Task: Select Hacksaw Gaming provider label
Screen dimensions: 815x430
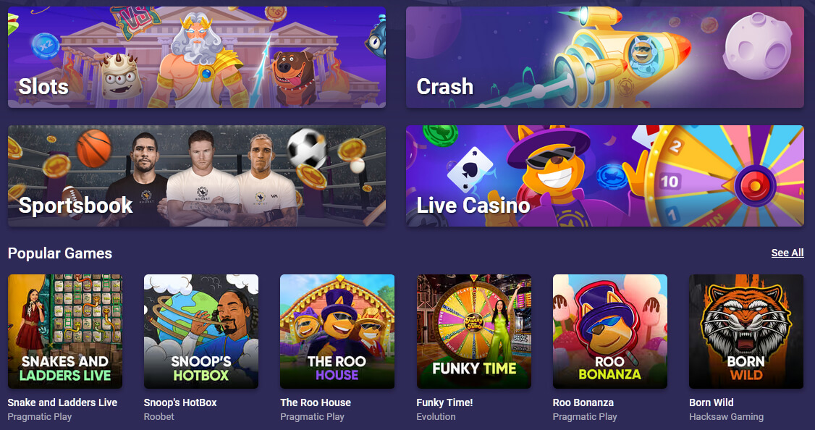Action: point(726,416)
